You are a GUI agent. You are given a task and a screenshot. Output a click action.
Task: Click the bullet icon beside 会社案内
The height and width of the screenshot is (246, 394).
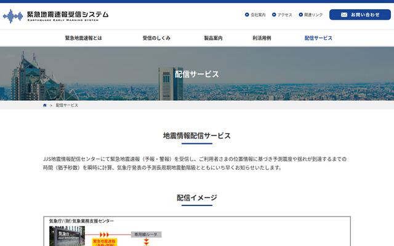[x=247, y=15]
